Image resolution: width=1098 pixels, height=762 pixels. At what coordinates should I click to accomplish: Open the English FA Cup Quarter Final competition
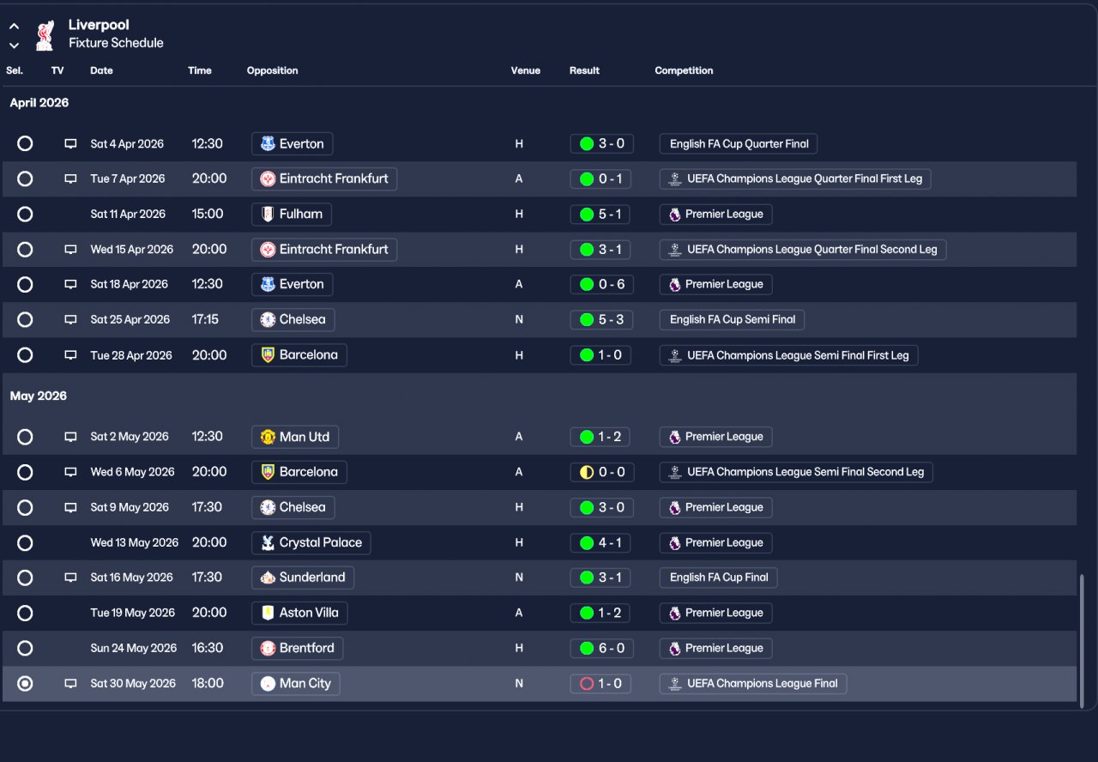pos(739,144)
